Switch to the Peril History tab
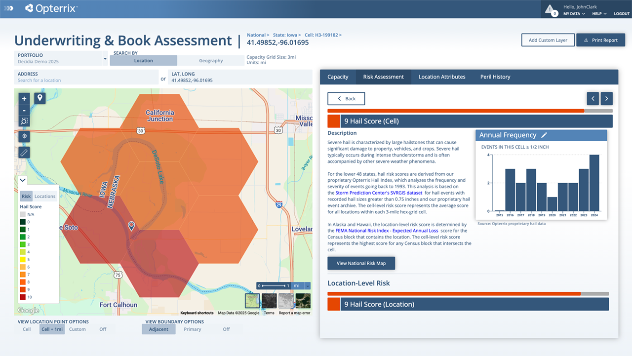The height and width of the screenshot is (356, 632). (495, 77)
